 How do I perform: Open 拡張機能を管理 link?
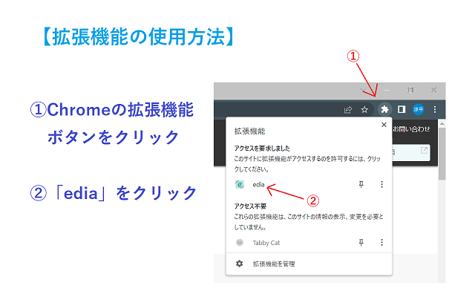274,264
